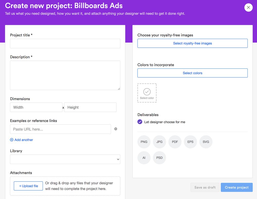The height and width of the screenshot is (199, 257).
Task: Choose the PSD deliverable option
Action: click(159, 158)
